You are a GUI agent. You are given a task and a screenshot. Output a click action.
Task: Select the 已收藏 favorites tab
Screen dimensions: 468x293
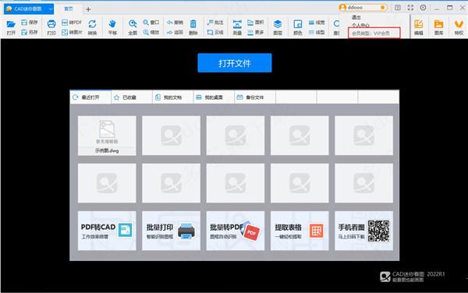point(132,97)
